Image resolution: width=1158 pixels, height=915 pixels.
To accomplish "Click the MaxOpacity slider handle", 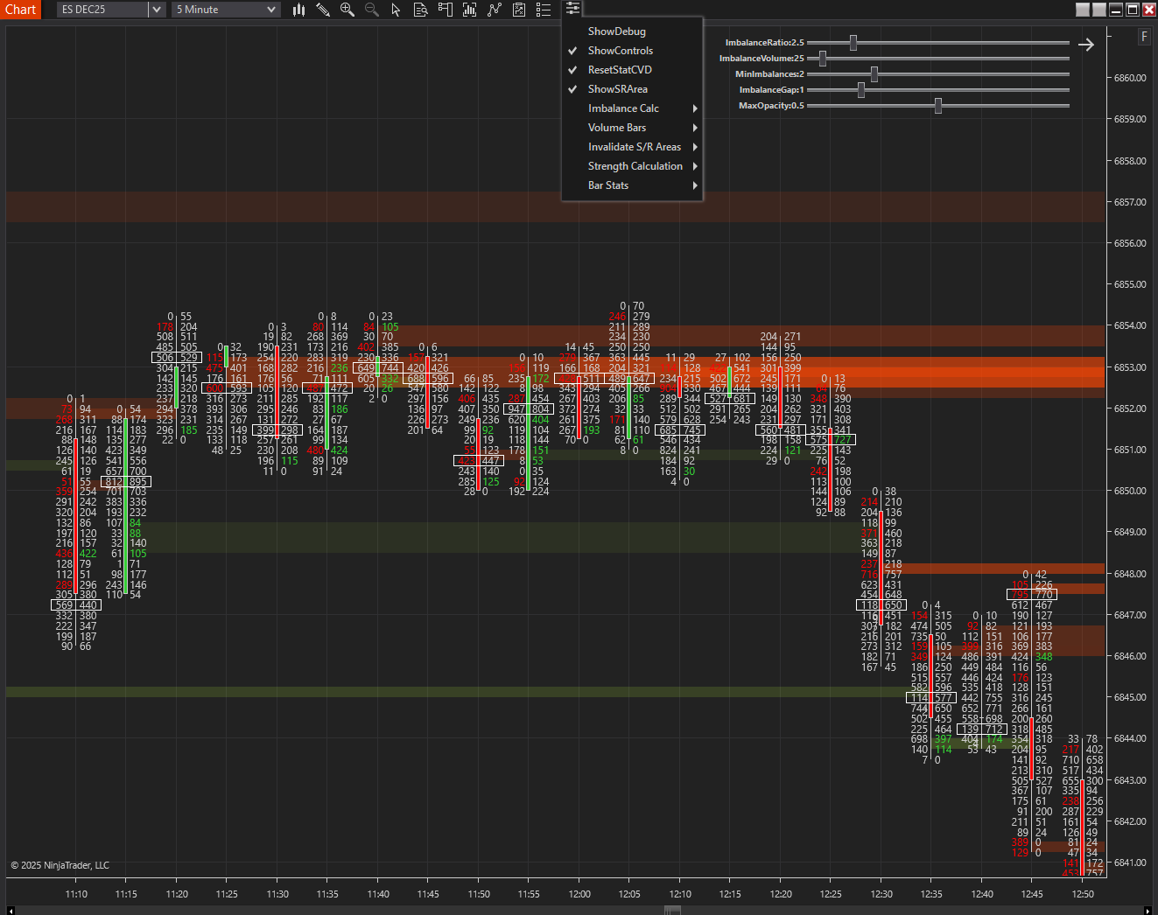I will (938, 106).
